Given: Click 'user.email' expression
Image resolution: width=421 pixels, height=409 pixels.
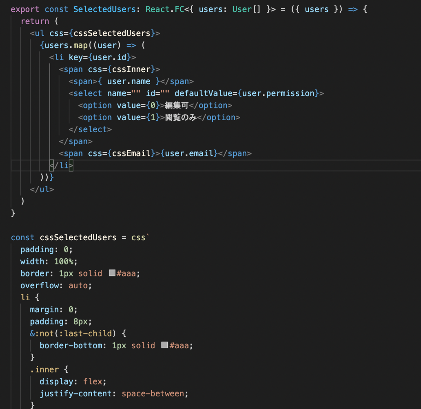Looking at the screenshot, I should click(x=189, y=153).
